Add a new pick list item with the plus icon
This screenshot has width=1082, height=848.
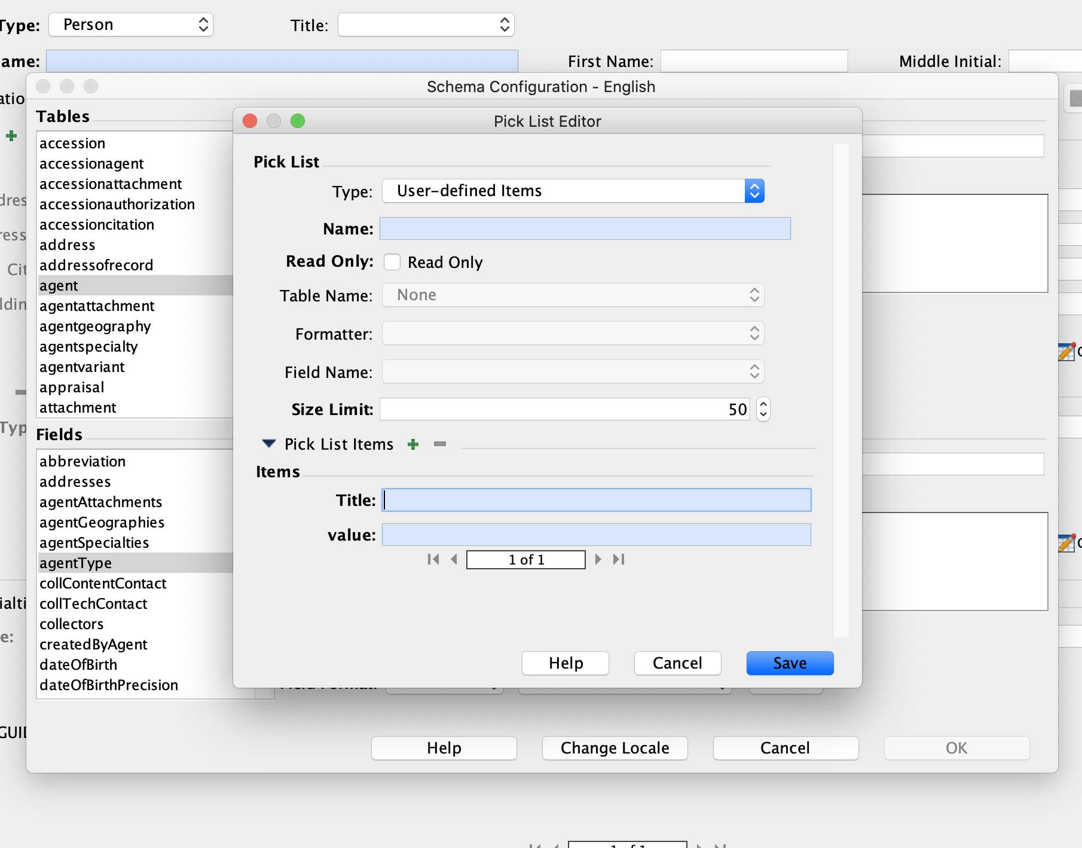tap(414, 444)
